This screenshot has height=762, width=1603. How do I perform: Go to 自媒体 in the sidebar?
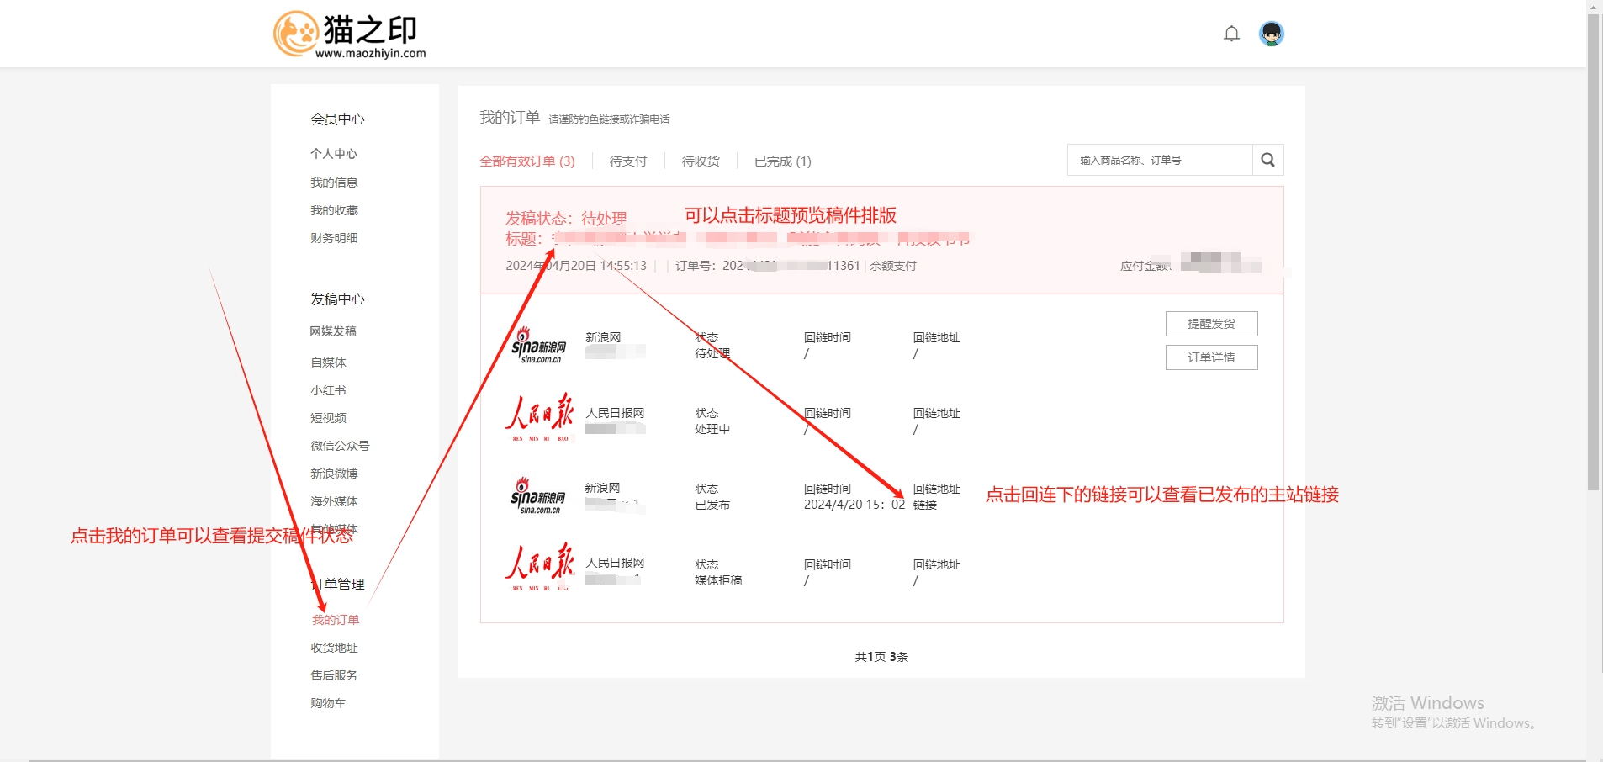328,362
